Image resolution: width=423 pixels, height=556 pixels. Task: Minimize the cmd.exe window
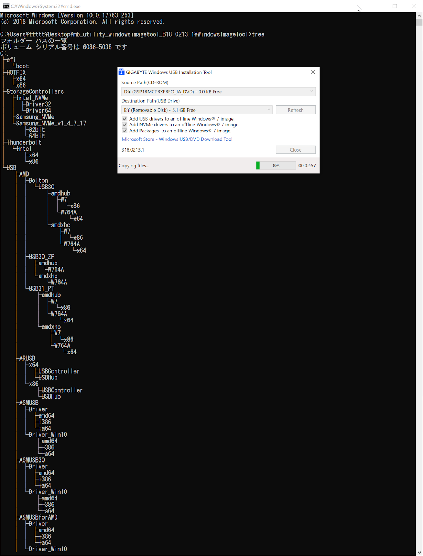376,6
